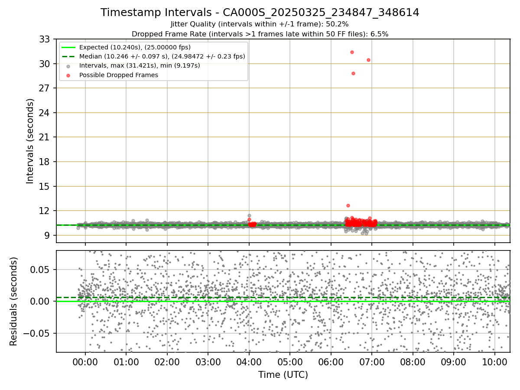Click legend entry 'Possible Dropped Frames'

119,75
